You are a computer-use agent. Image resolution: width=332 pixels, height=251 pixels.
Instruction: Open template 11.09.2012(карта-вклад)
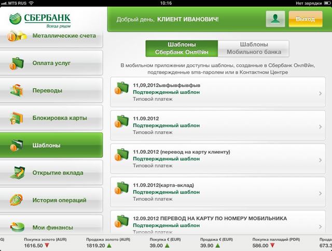(218, 192)
